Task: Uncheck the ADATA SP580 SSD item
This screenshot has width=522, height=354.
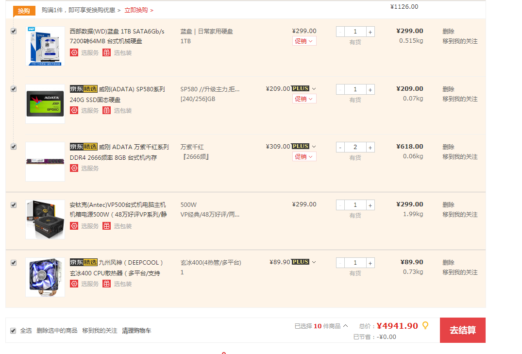Action: 14,89
